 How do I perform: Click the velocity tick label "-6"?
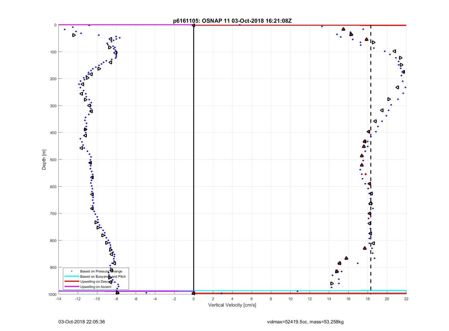(135, 299)
